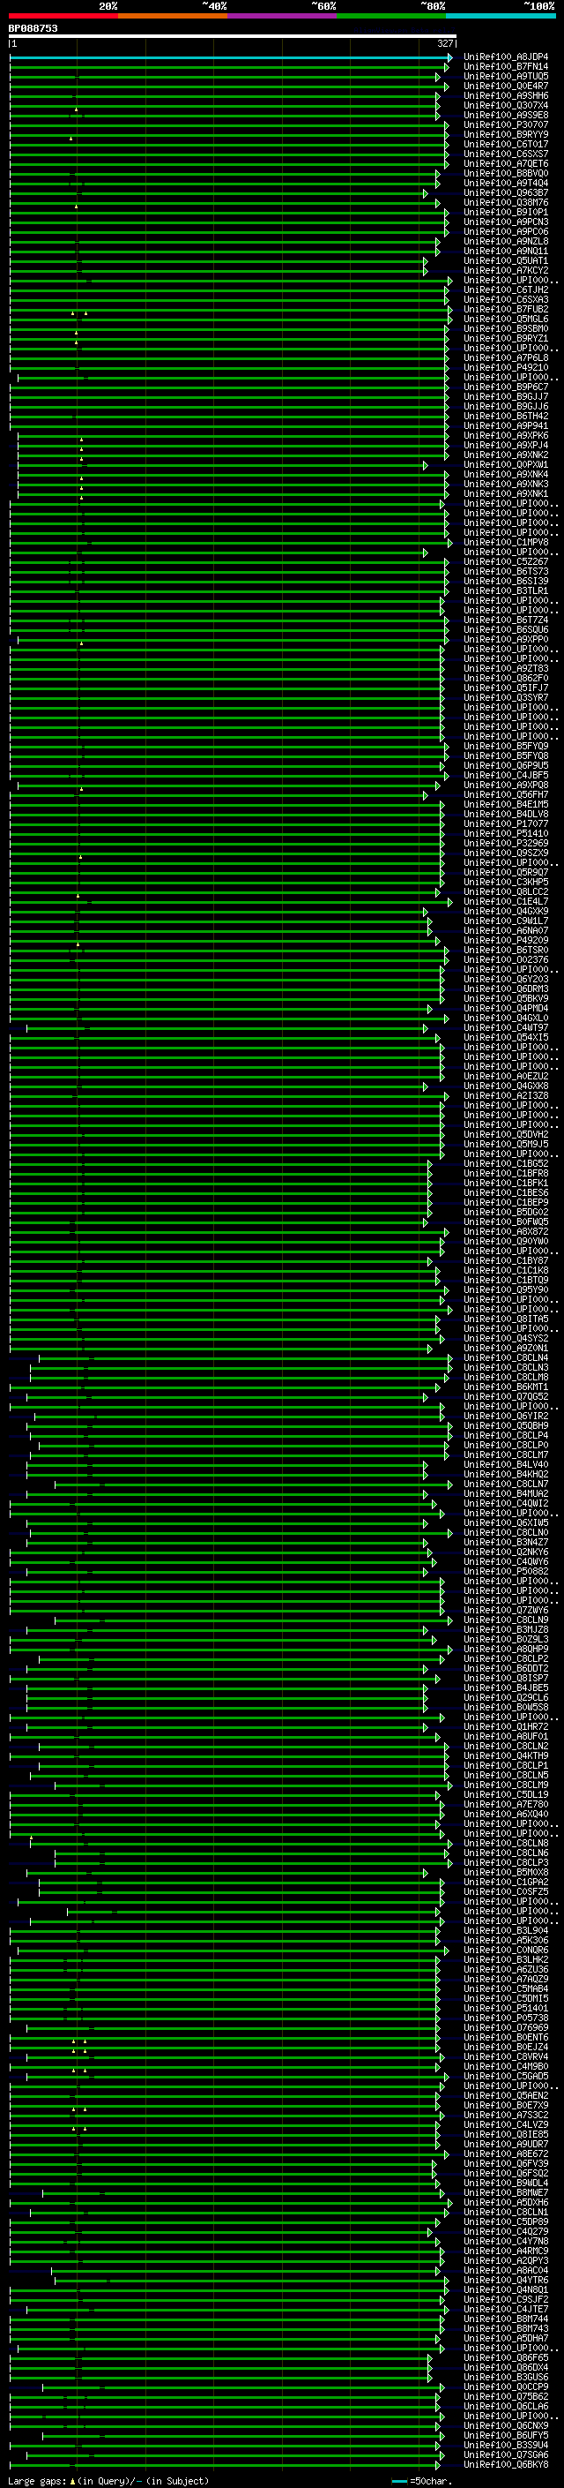564x2488 pixels.
Task: Click the orange ~40% identity legend segment
Action: [x=173, y=16]
